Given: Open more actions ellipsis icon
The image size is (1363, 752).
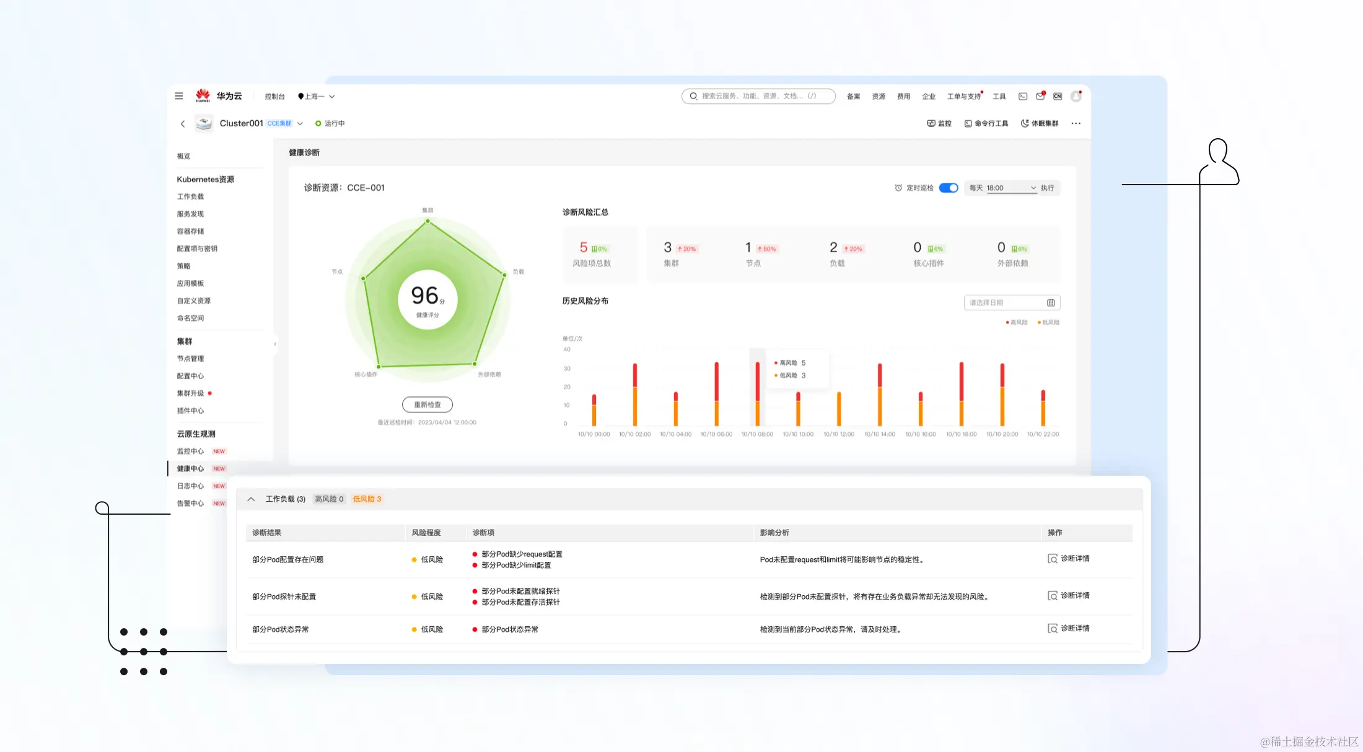Looking at the screenshot, I should (x=1076, y=123).
